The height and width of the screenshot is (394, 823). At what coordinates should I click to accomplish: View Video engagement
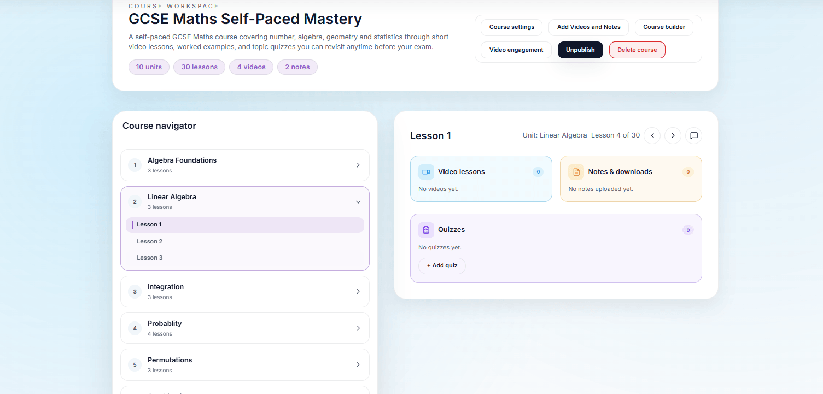coord(516,50)
